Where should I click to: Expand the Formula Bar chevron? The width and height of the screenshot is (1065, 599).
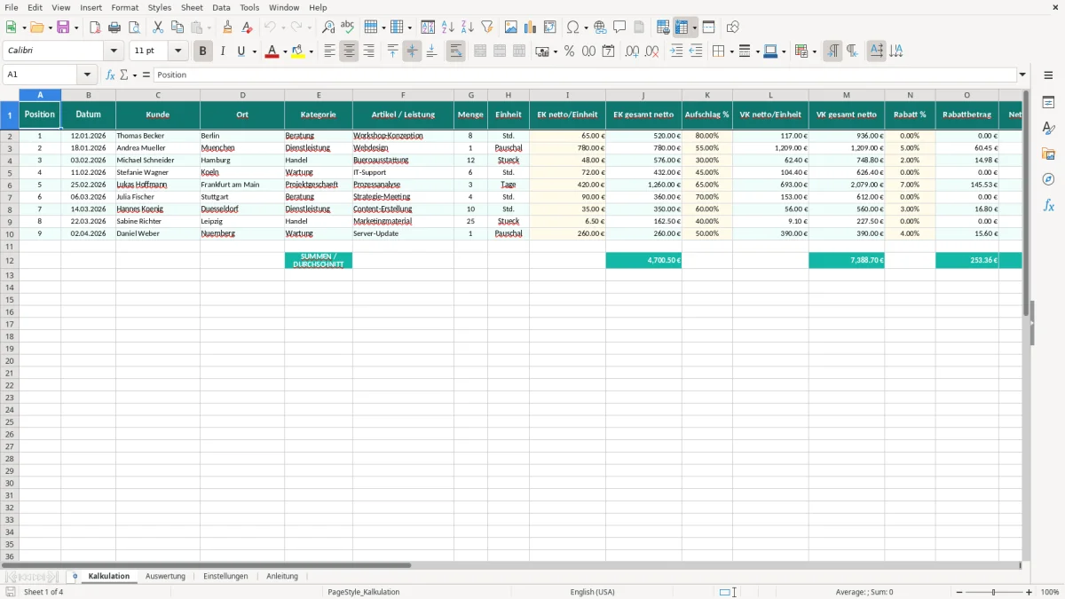(1022, 75)
